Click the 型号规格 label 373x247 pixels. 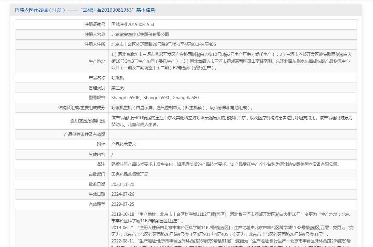97,98
